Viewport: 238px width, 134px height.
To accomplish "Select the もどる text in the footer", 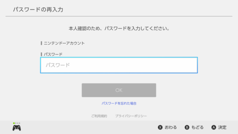I will tap(198, 127).
